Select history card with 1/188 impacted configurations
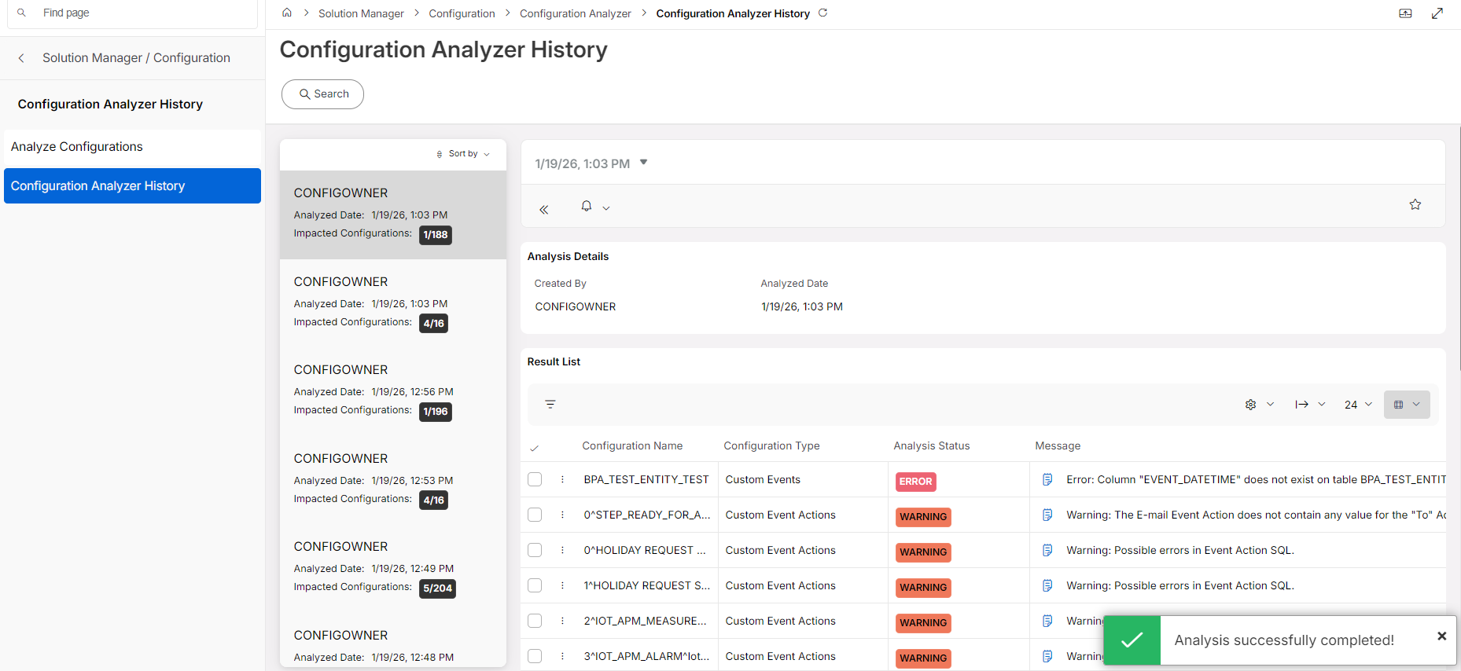 coord(393,215)
